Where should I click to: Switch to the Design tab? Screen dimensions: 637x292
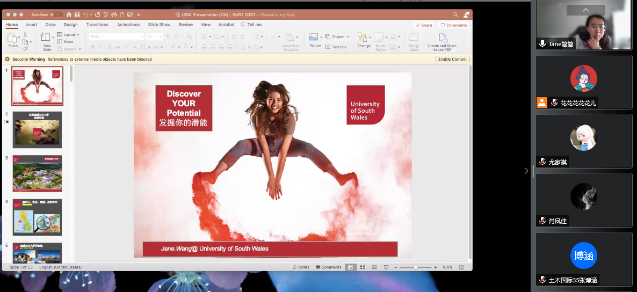coord(70,25)
